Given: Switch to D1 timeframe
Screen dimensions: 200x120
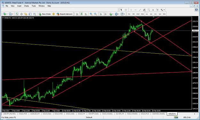Looking at the screenshot, I should (x=156, y=14).
